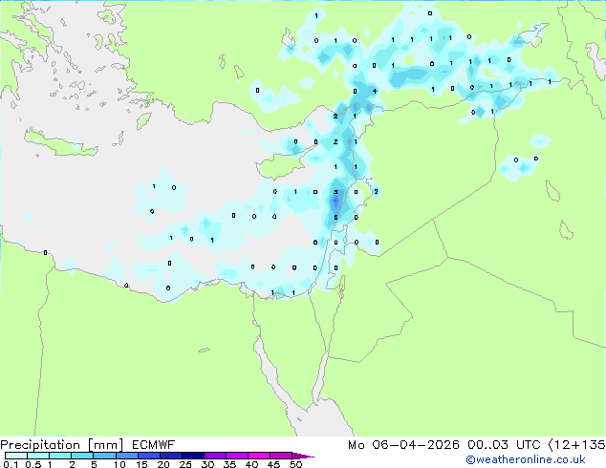Click the legend label "20"

[x=163, y=464]
